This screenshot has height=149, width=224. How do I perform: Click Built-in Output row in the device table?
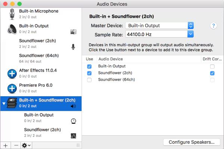[x=153, y=66]
